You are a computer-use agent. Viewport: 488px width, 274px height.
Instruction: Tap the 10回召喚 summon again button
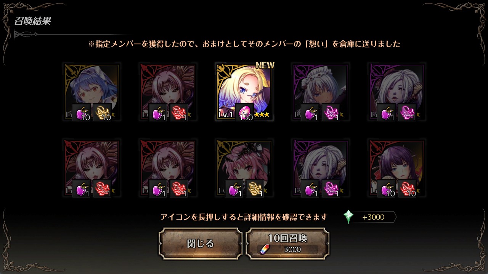point(287,244)
